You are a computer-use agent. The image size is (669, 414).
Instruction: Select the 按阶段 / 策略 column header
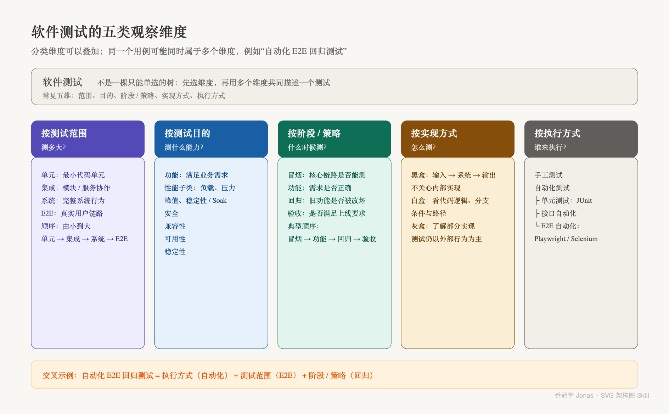click(x=334, y=139)
